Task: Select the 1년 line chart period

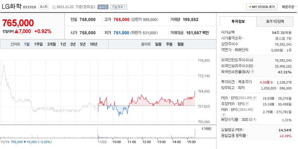Action: click(x=63, y=44)
